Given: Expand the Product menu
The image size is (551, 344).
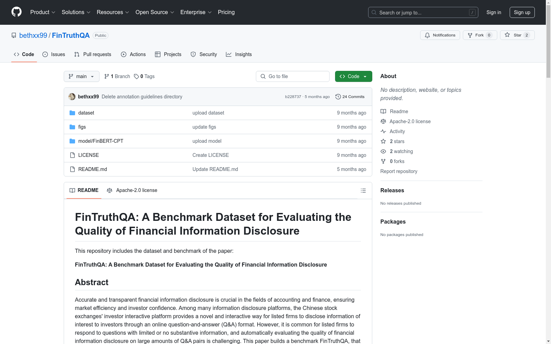Looking at the screenshot, I should pos(43,12).
